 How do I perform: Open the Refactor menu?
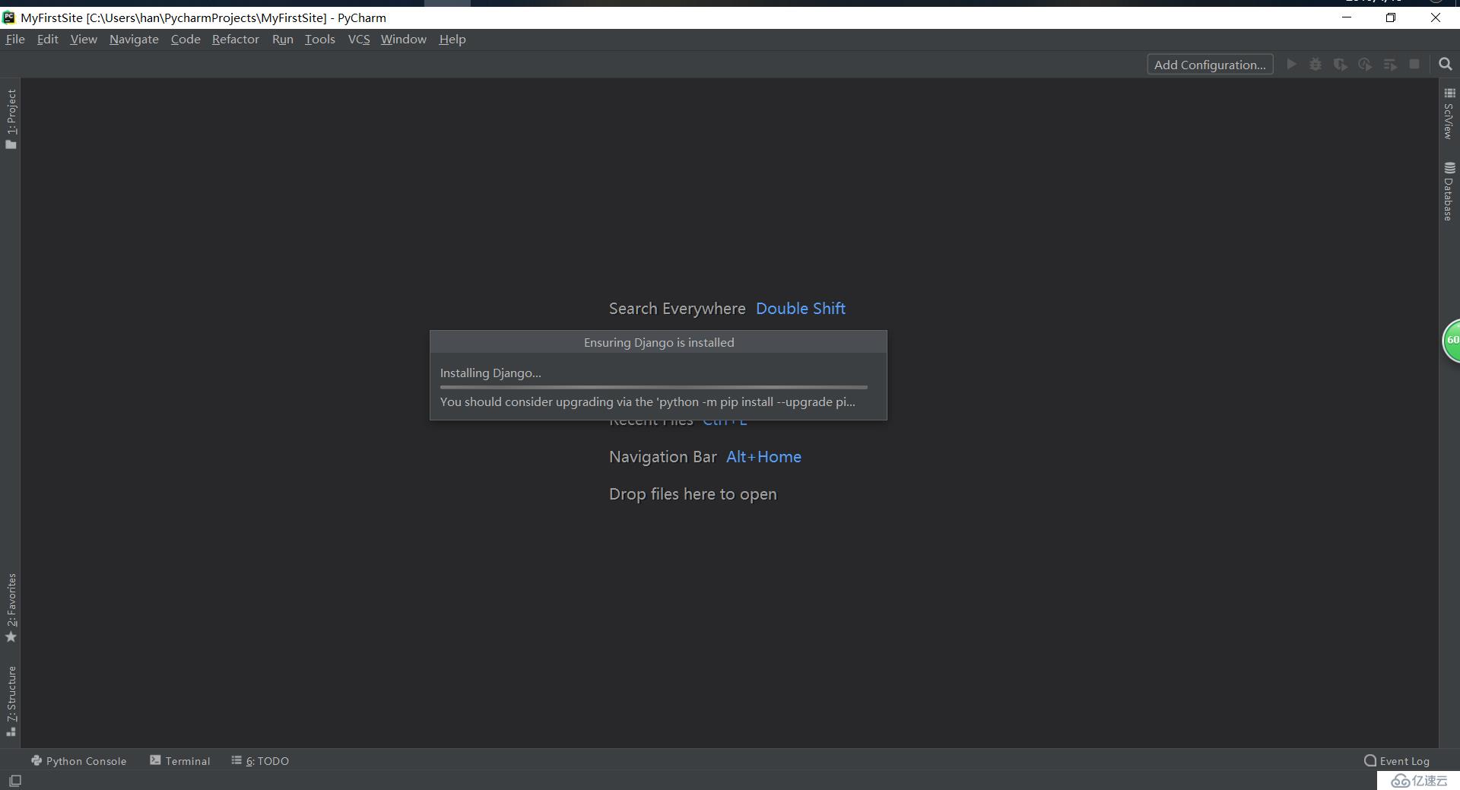tap(236, 40)
